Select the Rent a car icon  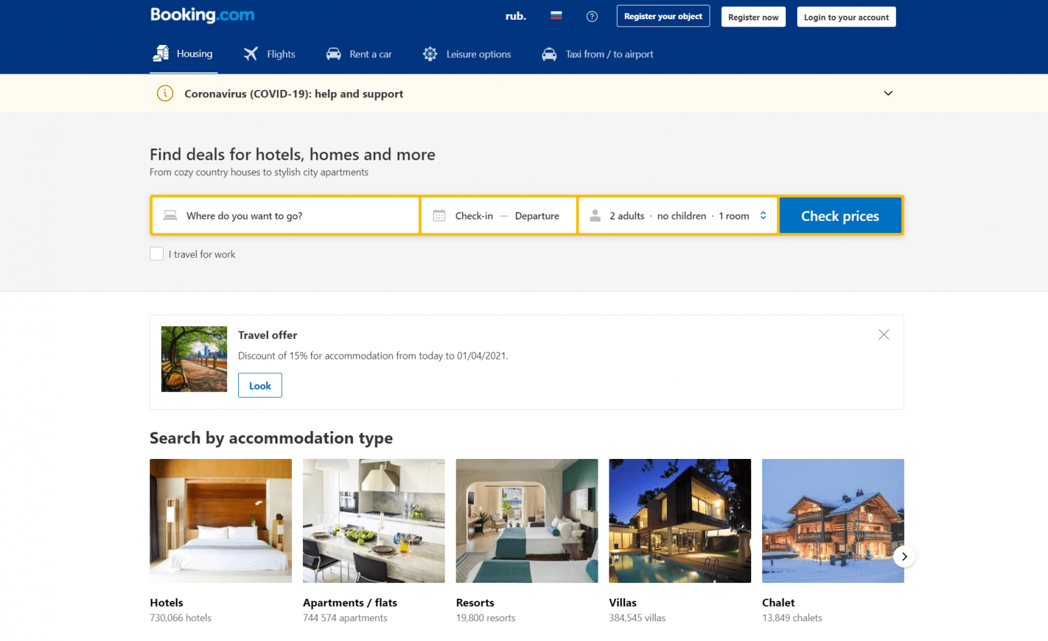pyautogui.click(x=334, y=53)
